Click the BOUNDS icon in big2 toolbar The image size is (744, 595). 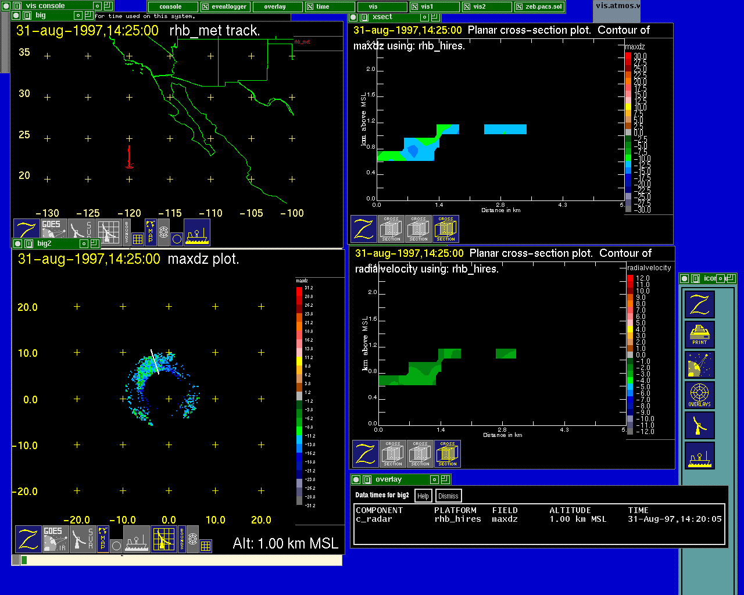pyautogui.click(x=181, y=539)
